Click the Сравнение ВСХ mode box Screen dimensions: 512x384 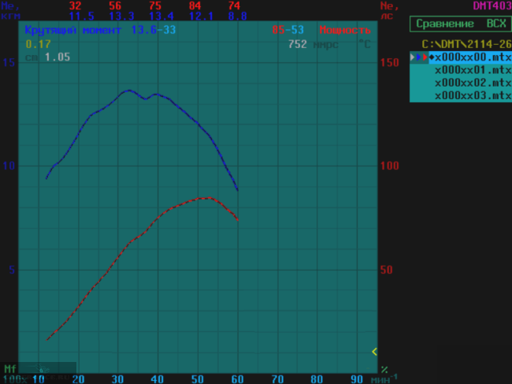tap(461, 24)
